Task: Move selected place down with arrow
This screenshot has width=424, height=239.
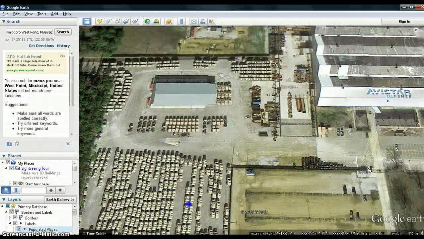Action: click(x=60, y=190)
